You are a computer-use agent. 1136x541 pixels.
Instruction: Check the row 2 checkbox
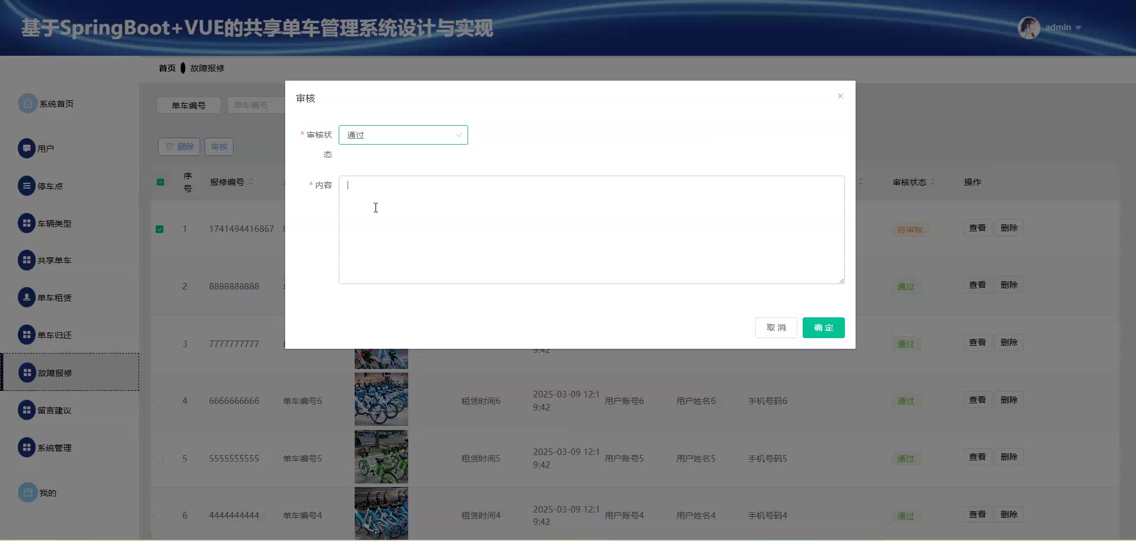160,287
